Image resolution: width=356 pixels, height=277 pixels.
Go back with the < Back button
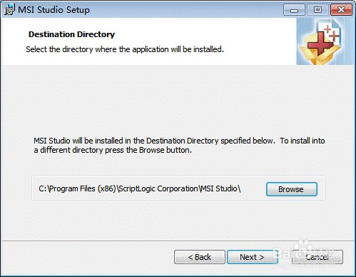pos(200,257)
